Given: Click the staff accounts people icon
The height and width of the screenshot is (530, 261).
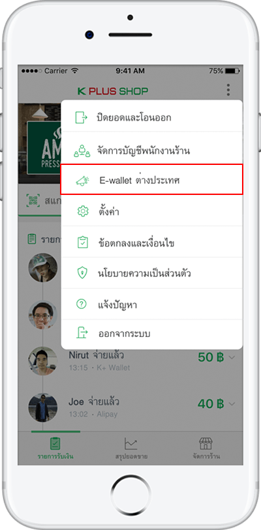Looking at the screenshot, I should coord(82,151).
